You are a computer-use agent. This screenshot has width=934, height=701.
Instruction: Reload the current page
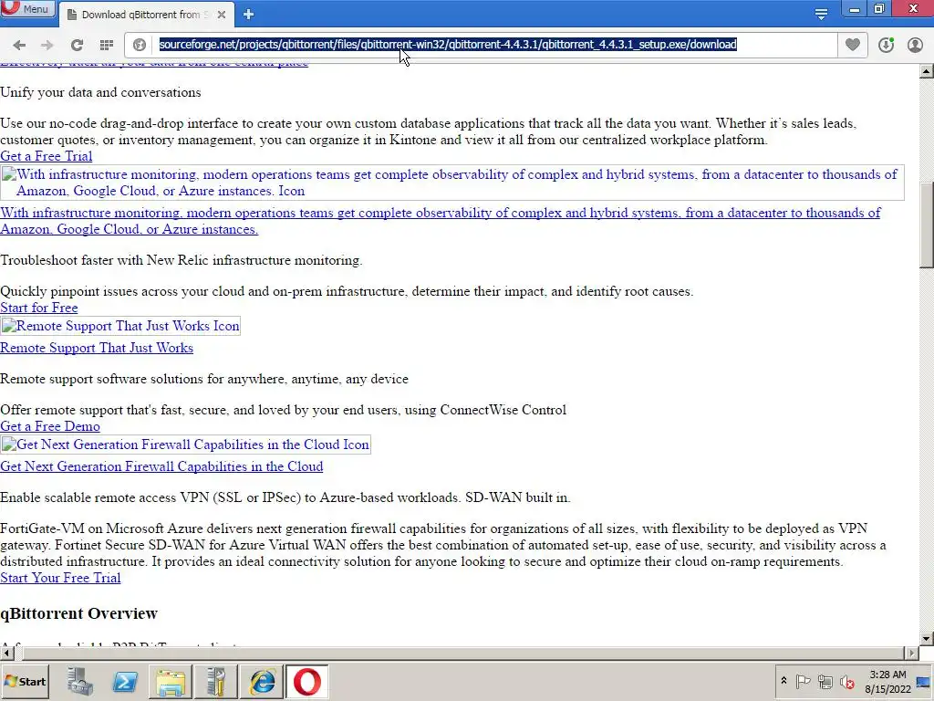[77, 45]
